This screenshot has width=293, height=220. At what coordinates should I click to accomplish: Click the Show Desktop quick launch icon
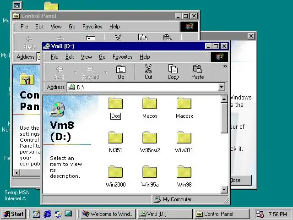pos(37,214)
